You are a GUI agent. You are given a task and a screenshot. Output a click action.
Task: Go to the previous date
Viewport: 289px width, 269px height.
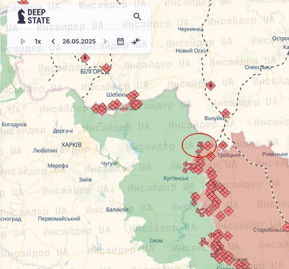click(53, 41)
